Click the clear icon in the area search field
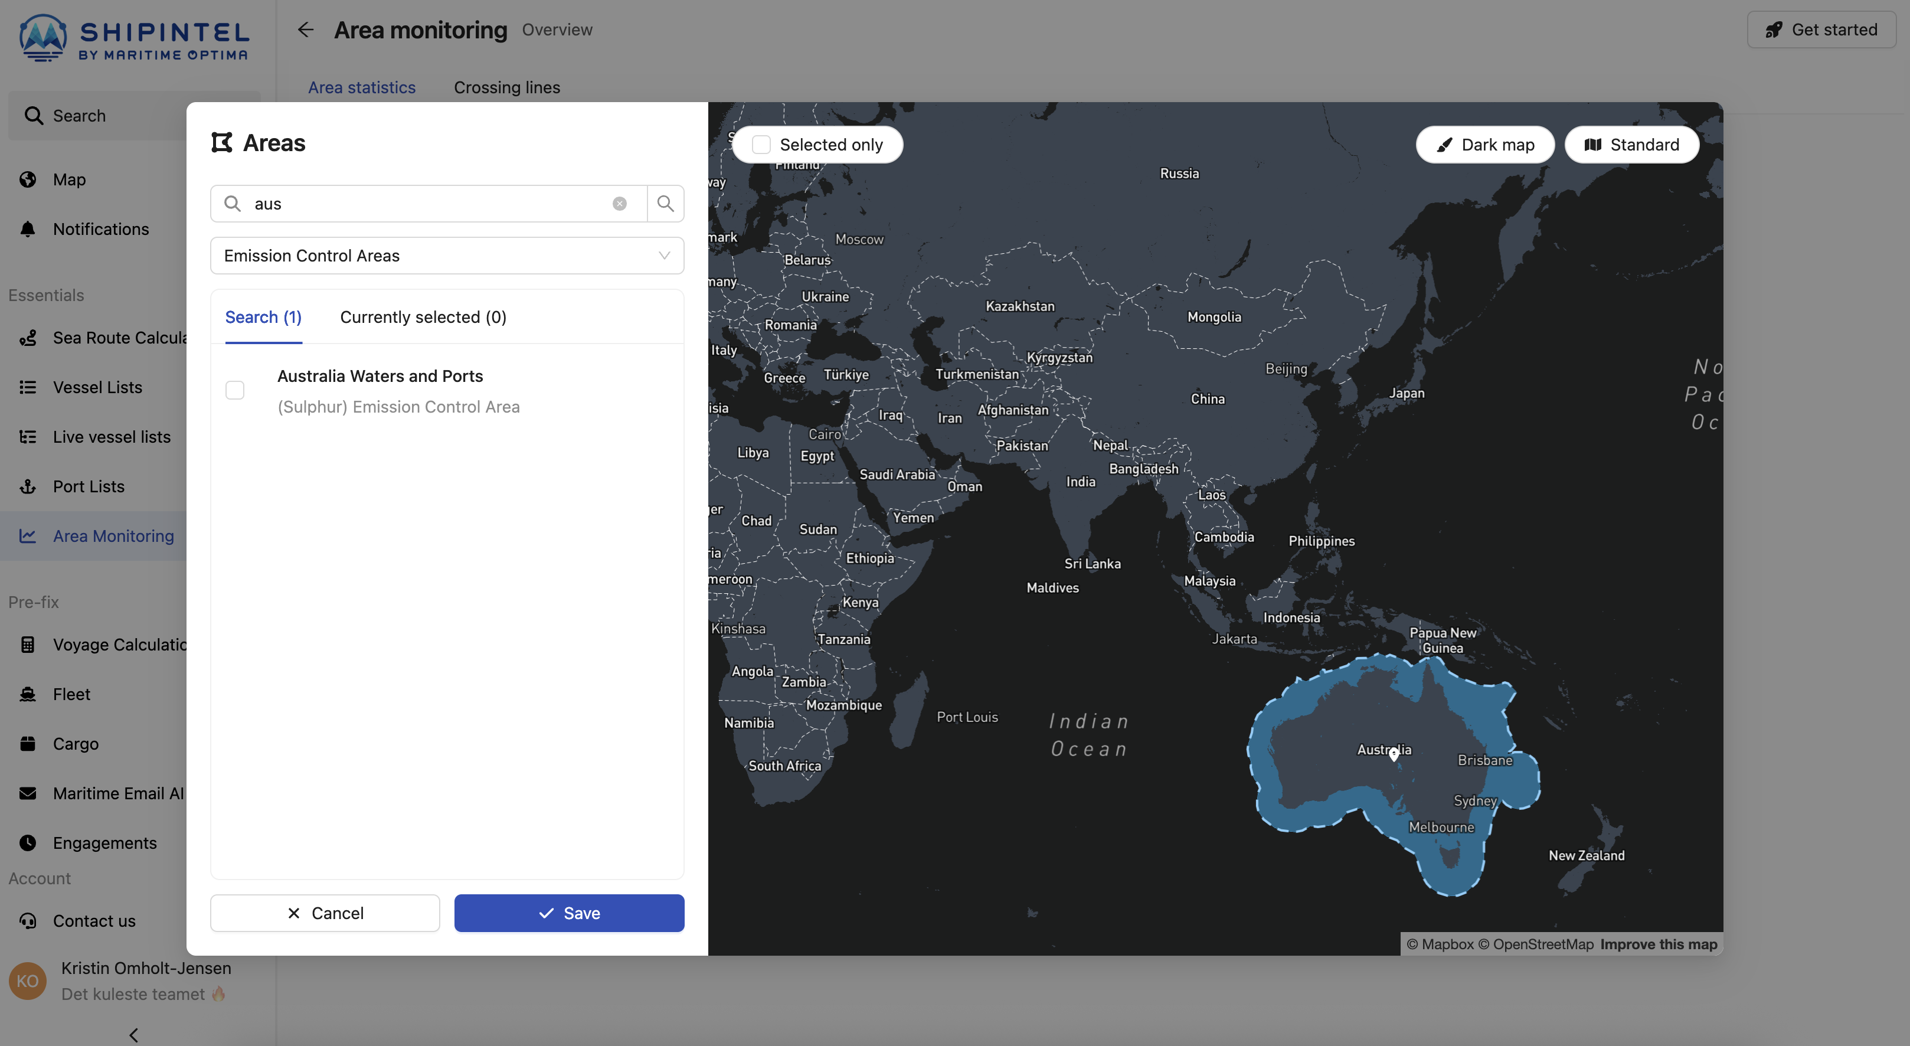This screenshot has width=1910, height=1046. (619, 204)
